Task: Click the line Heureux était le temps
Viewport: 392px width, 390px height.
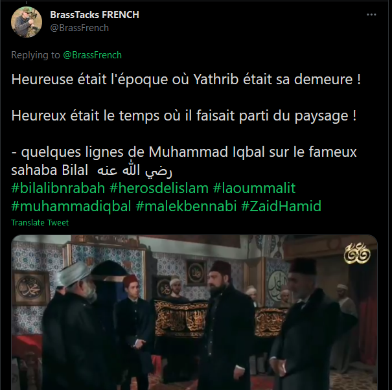Action: pyautogui.click(x=184, y=115)
